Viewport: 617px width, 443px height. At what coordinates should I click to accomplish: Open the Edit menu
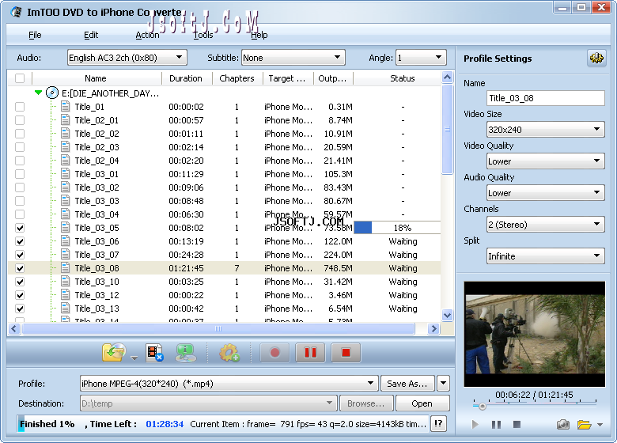pos(91,35)
